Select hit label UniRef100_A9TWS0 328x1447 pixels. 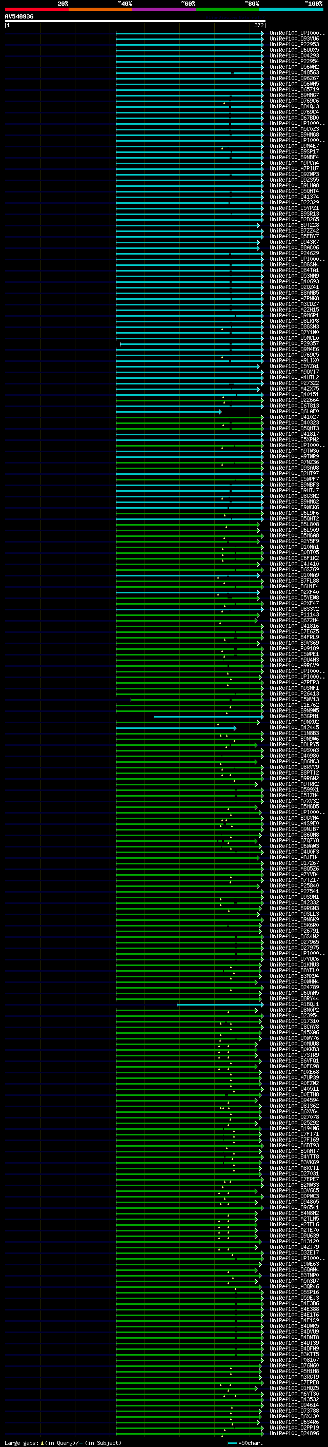294,451
